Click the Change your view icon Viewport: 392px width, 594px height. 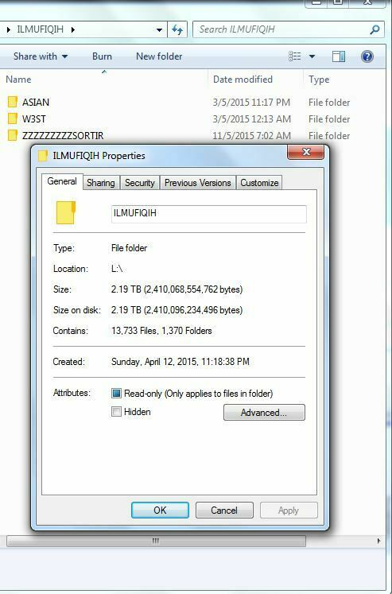click(295, 56)
